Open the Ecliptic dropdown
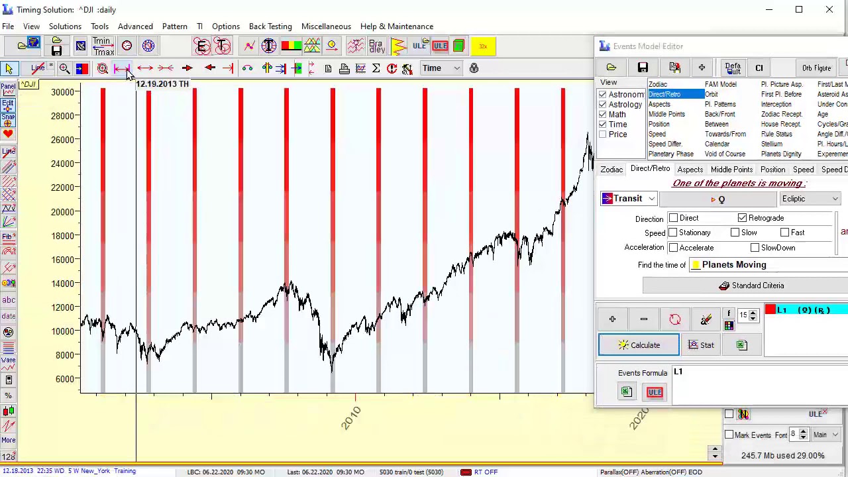848x477 pixels. tap(810, 199)
